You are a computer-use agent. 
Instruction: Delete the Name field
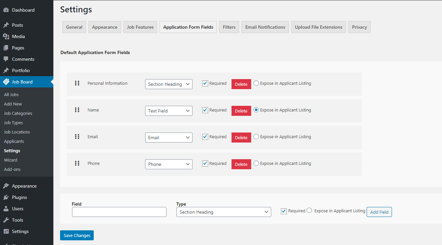click(241, 111)
